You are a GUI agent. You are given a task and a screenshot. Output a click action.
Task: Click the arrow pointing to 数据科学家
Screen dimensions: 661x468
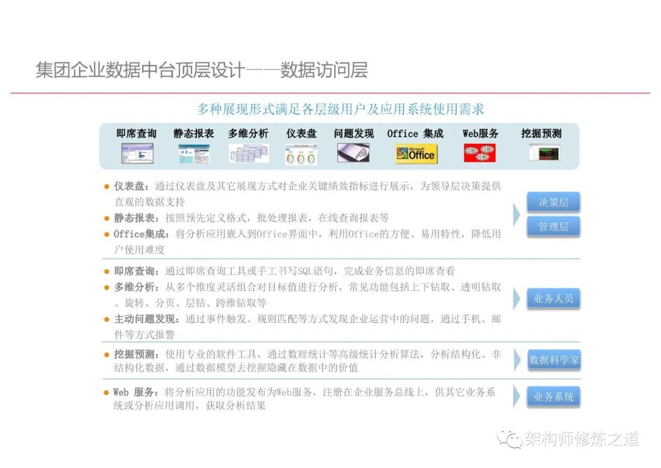[517, 360]
